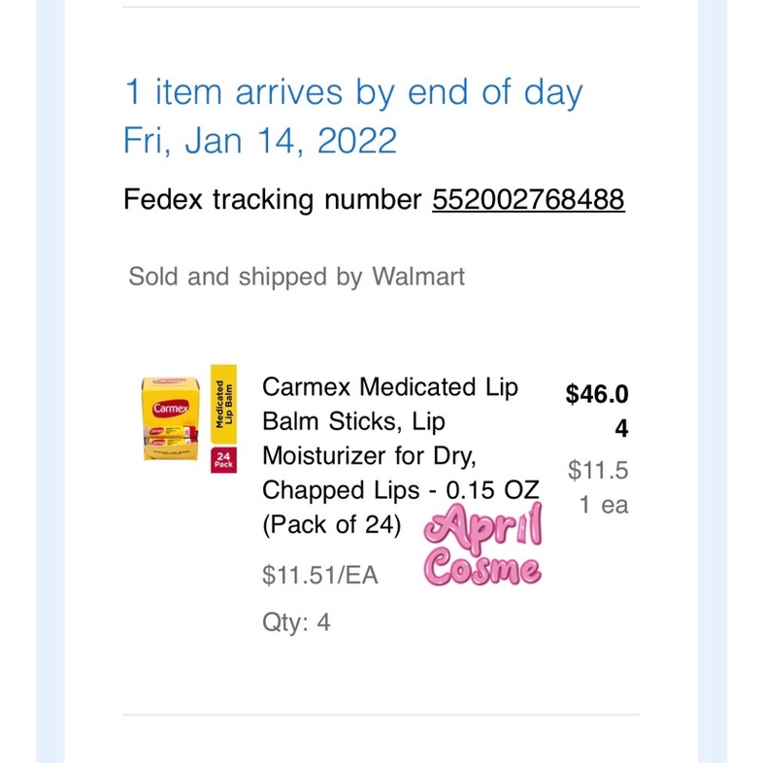Click the Chapped Lips - 0.15 OZ line
763x763 pixels.
coord(399,490)
